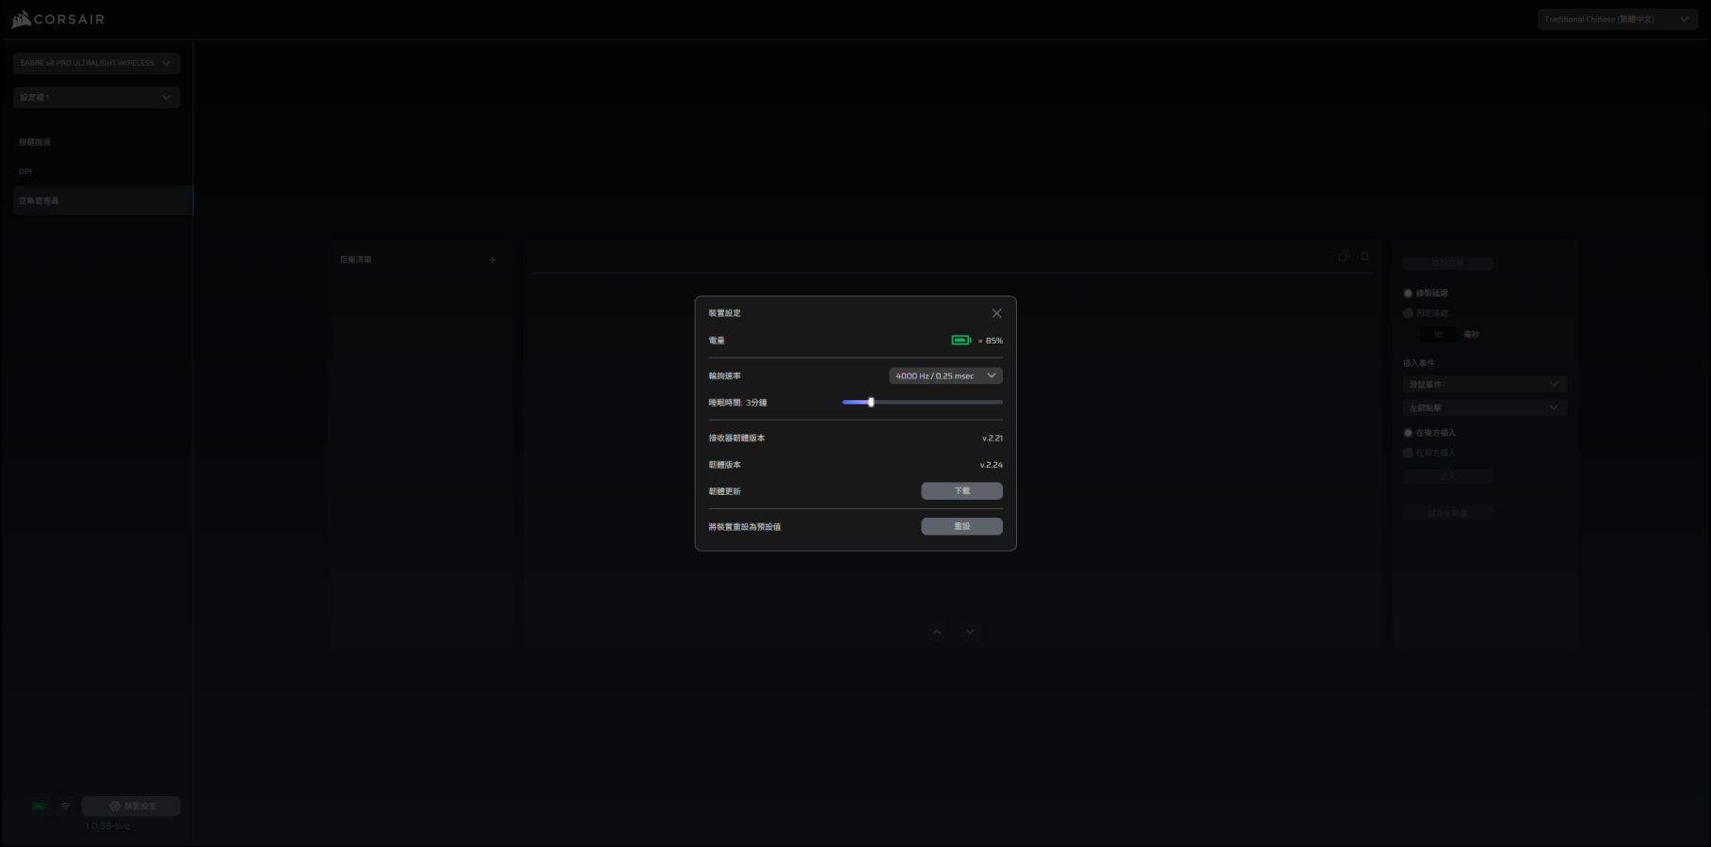Choose the 在前方插入 radio button
Screen dimensions: 1711x847
(1409, 453)
